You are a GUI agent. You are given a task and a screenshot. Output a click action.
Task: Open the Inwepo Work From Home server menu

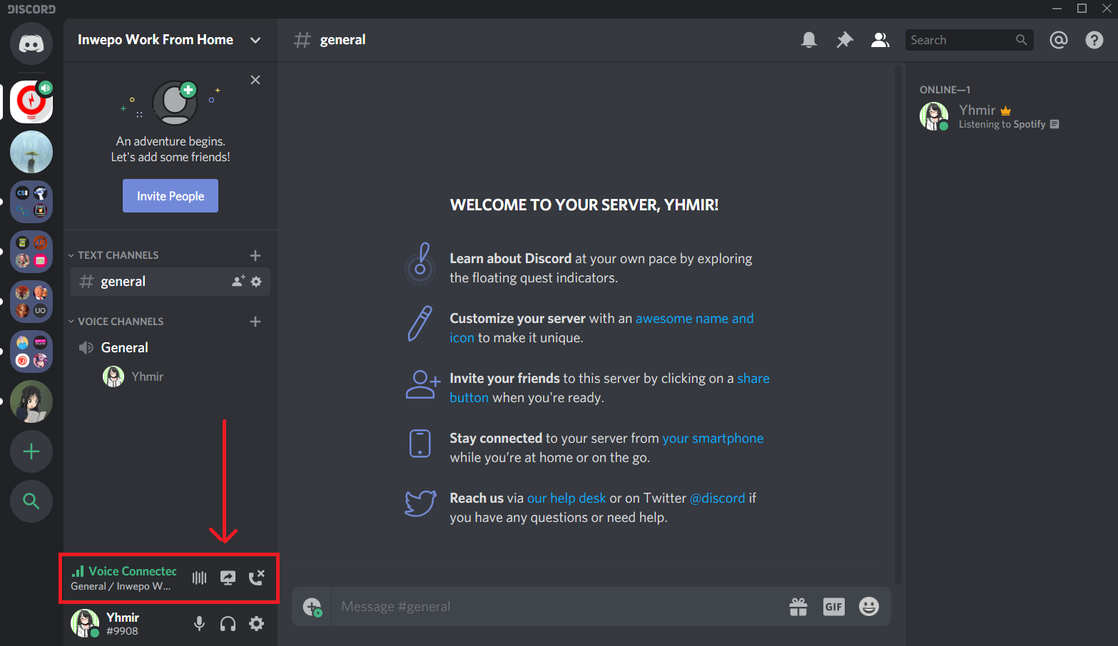pos(169,40)
